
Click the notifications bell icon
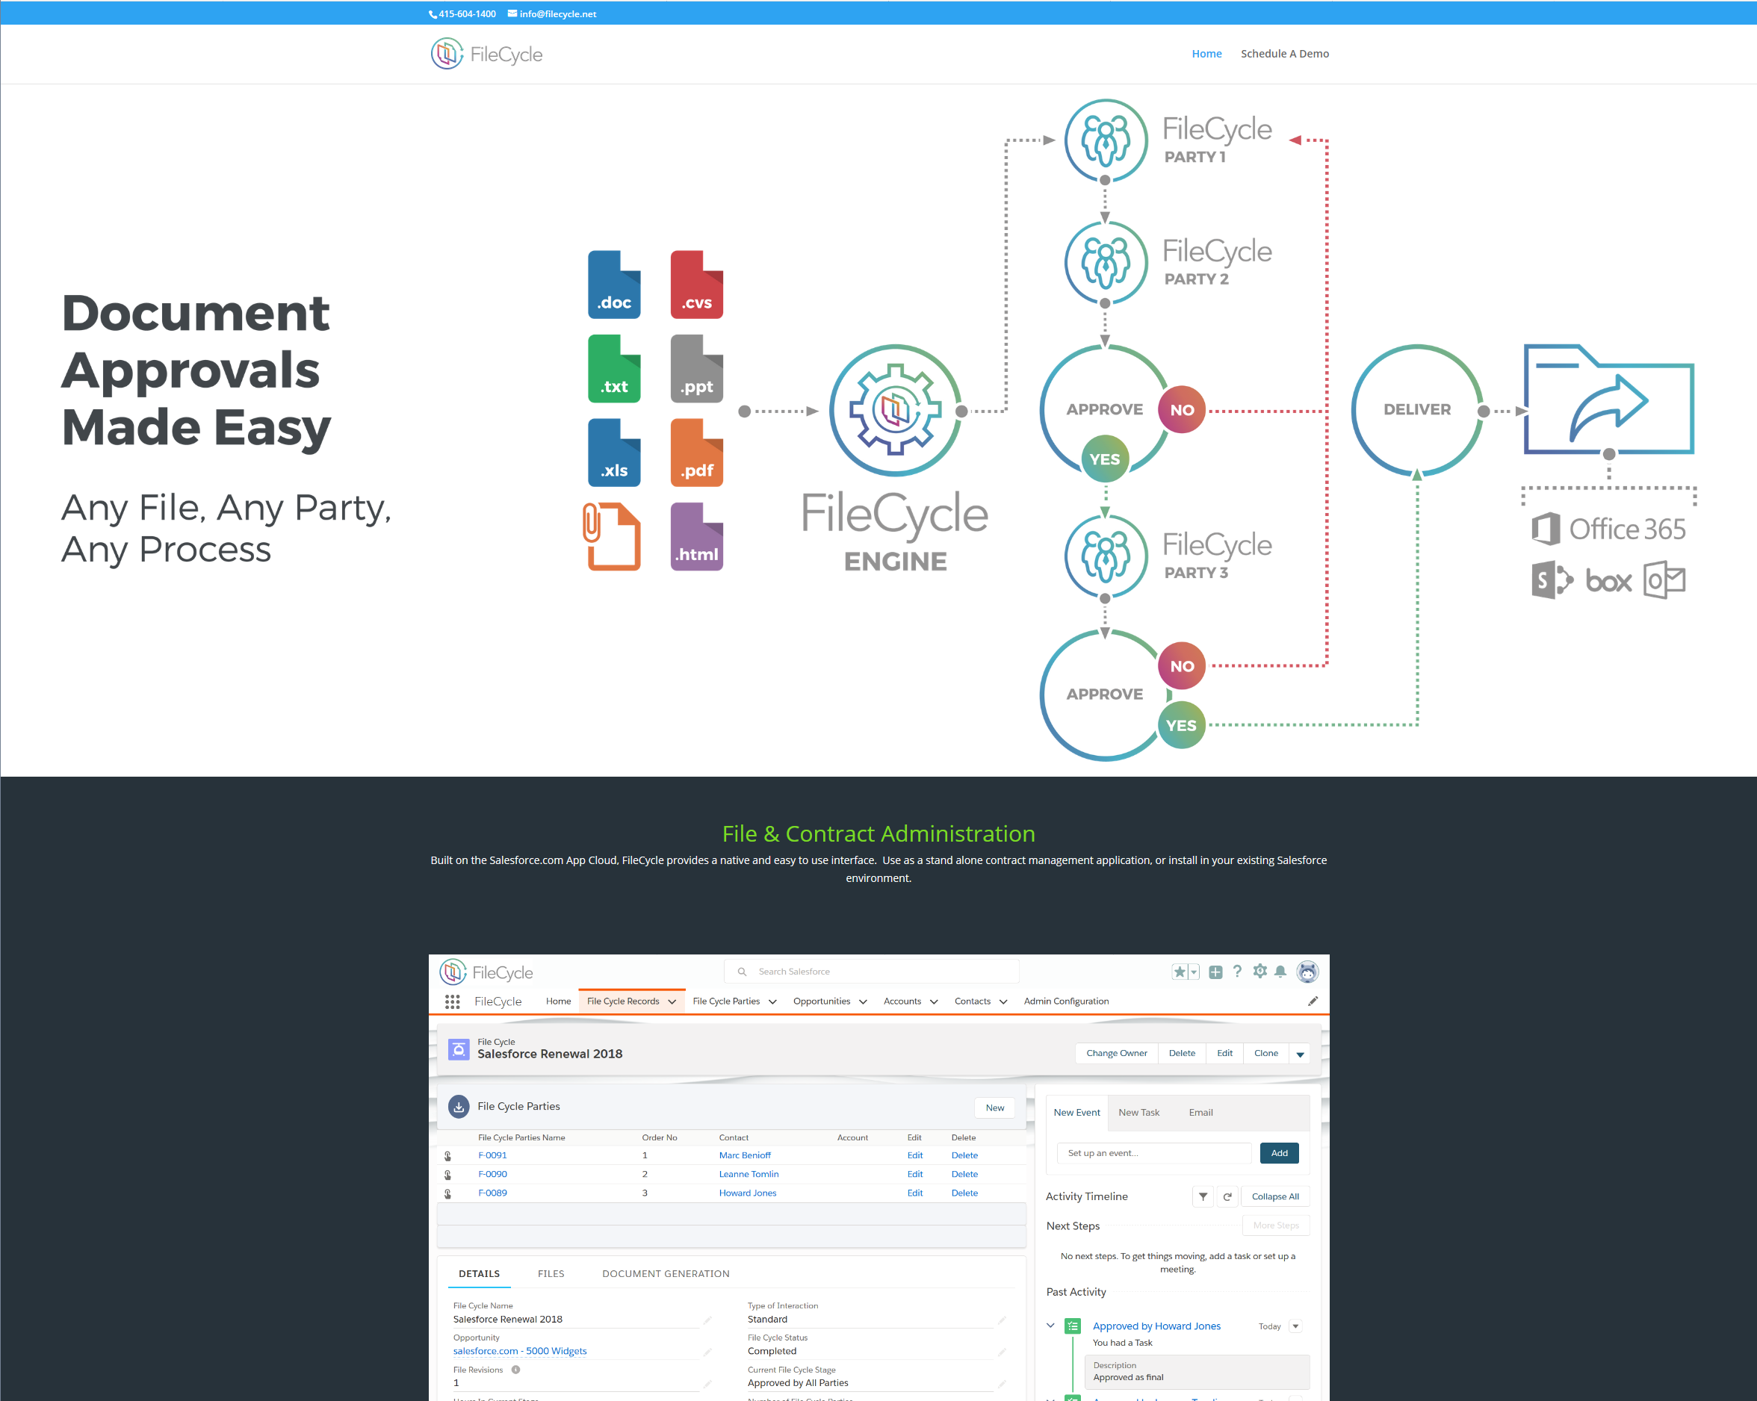click(1280, 971)
